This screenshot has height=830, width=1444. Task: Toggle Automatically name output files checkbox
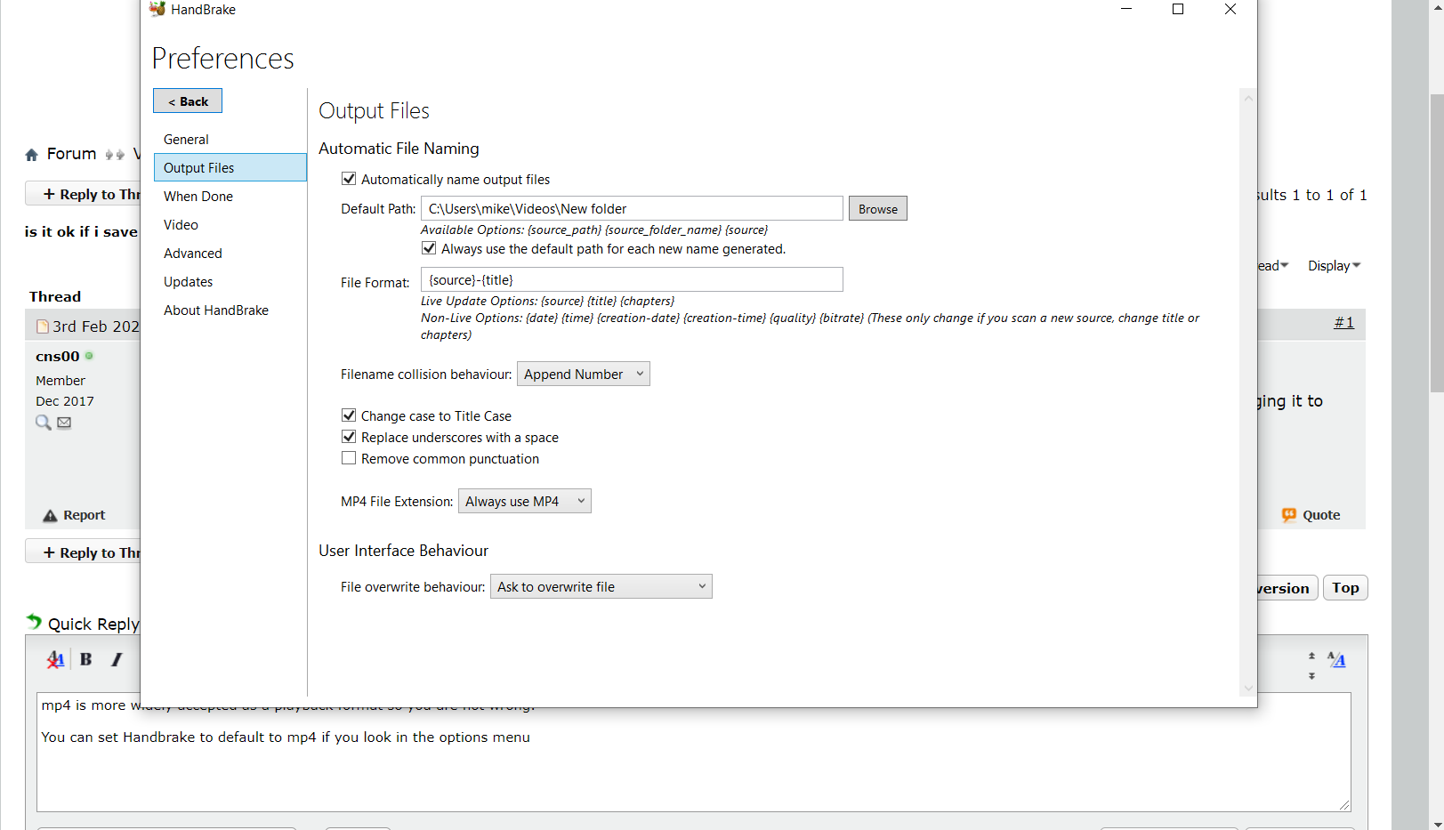tap(349, 179)
